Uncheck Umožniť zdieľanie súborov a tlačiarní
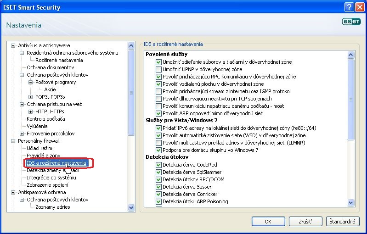The image size is (367, 234). [158, 62]
